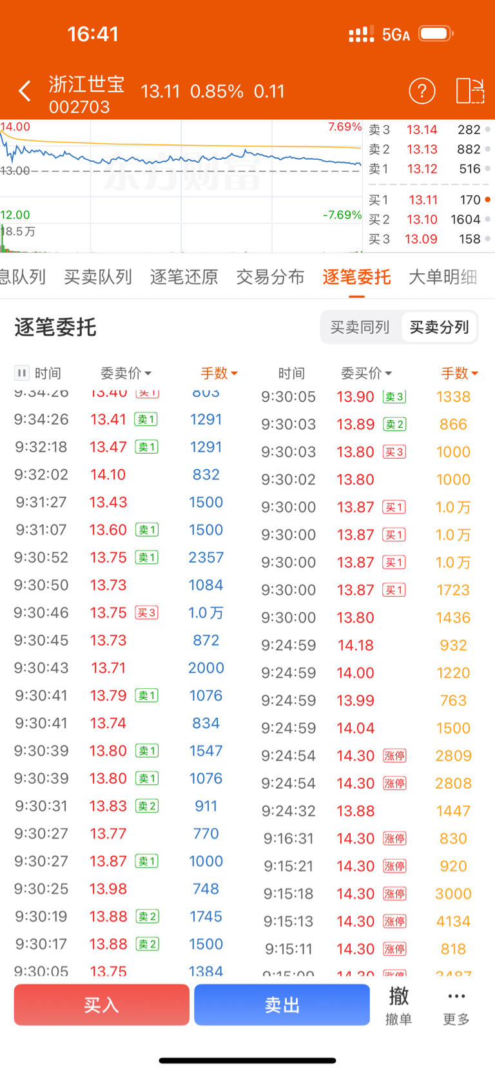Select the 卖1 13.12 quote row

pos(429,169)
